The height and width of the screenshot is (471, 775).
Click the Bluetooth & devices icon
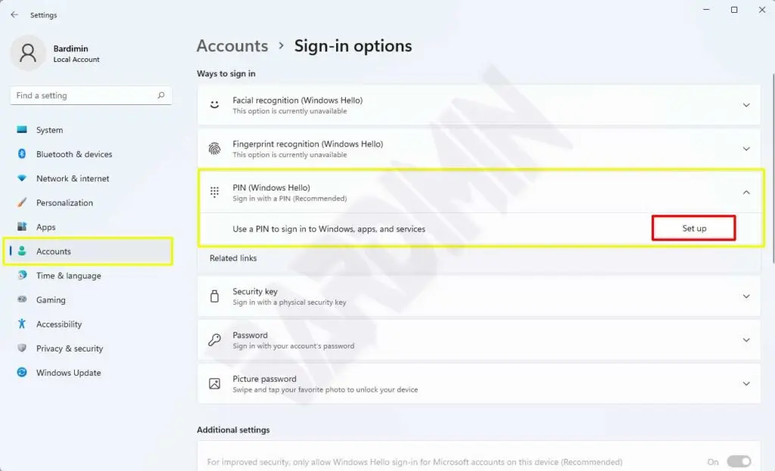tap(22, 153)
